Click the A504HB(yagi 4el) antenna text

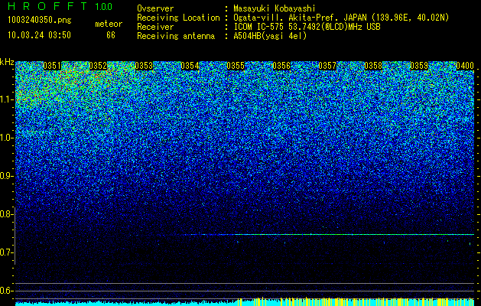click(x=270, y=36)
